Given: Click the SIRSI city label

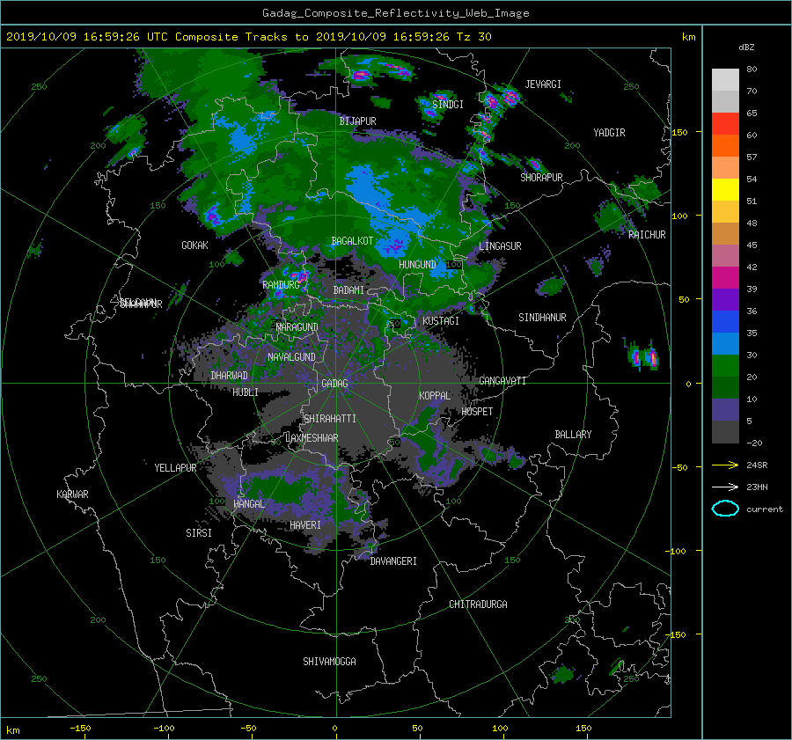Looking at the screenshot, I should pyautogui.click(x=199, y=533).
